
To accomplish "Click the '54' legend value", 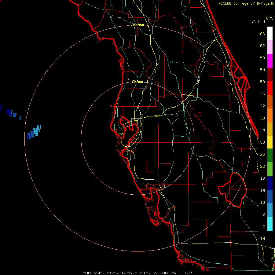I will 262,70.
